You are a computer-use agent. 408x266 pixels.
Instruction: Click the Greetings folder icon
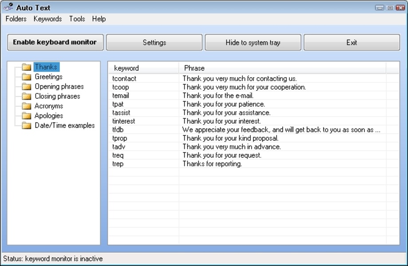click(x=27, y=77)
